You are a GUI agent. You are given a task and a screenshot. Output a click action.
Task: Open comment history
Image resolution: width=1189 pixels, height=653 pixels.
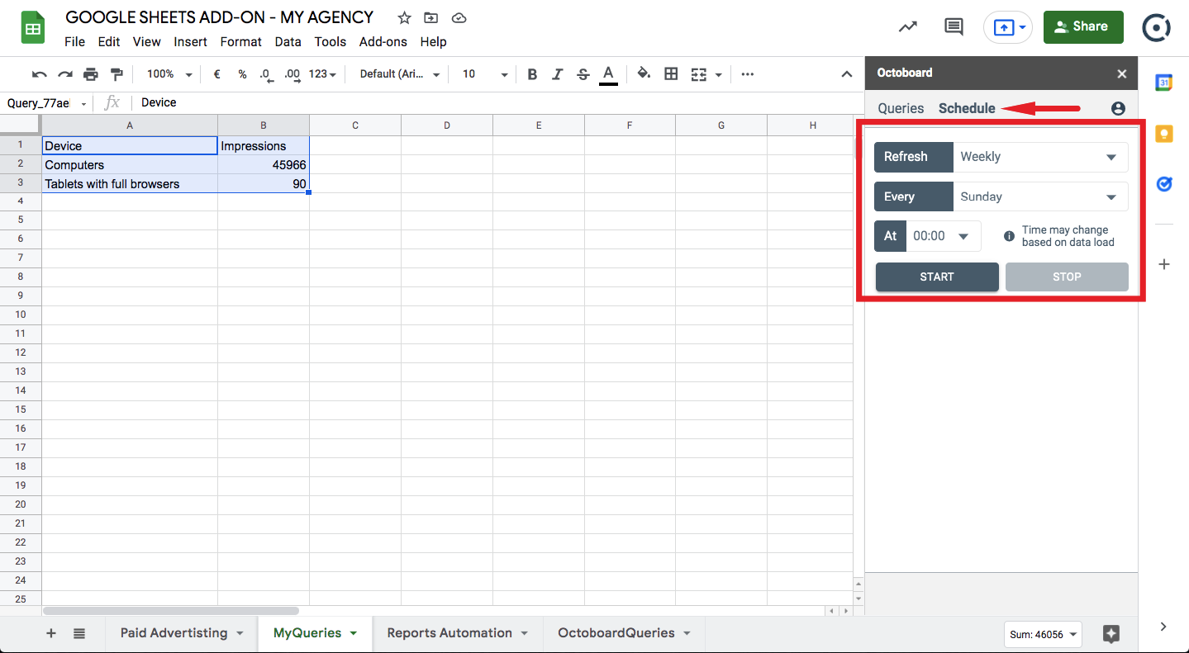[x=954, y=26]
